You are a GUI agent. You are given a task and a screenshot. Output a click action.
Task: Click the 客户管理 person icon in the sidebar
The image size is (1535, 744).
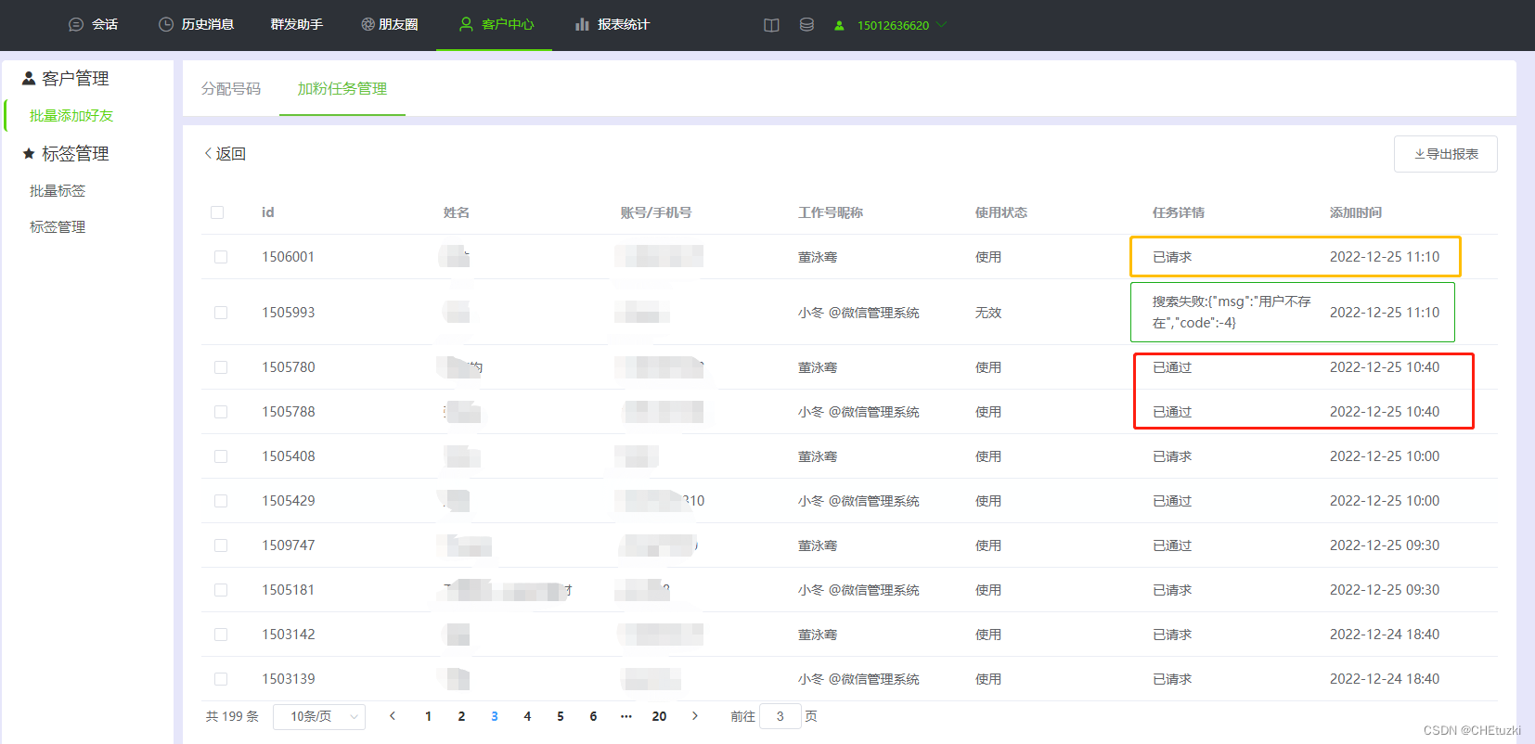point(29,79)
